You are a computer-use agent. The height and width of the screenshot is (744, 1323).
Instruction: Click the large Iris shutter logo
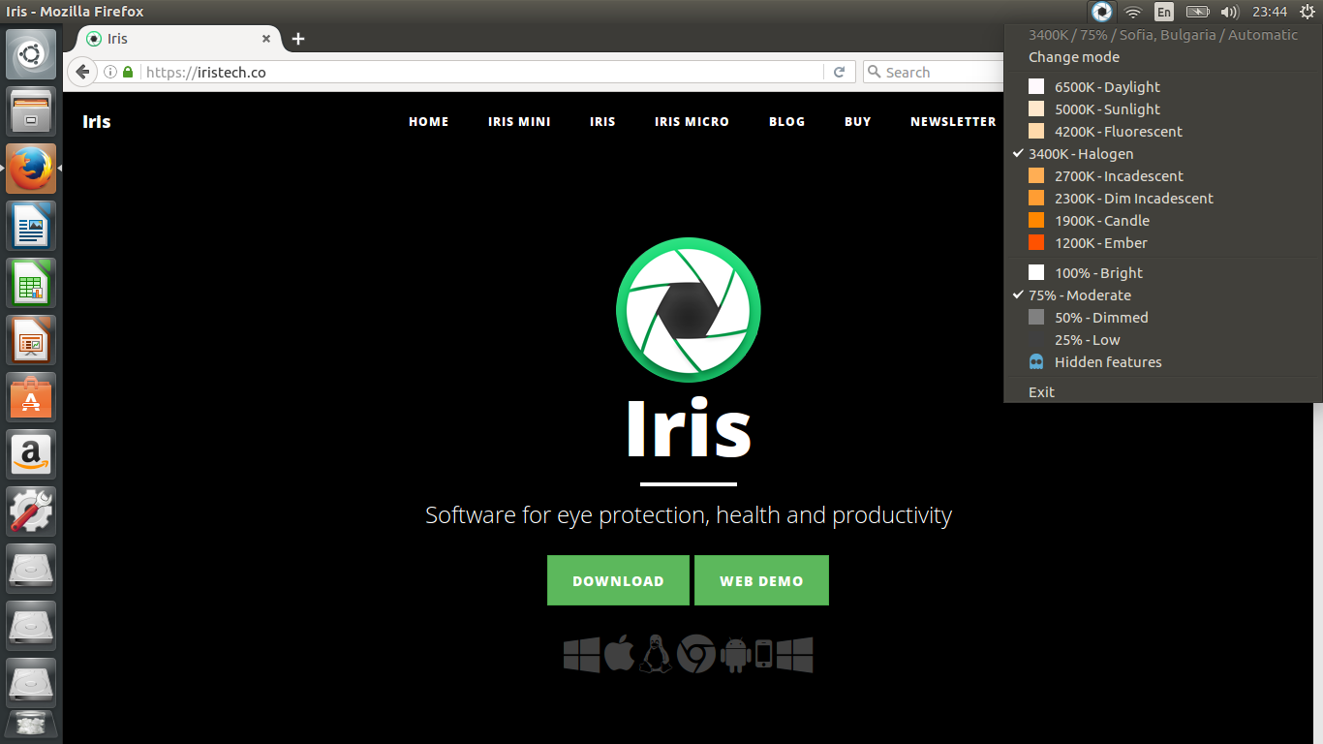(x=689, y=310)
